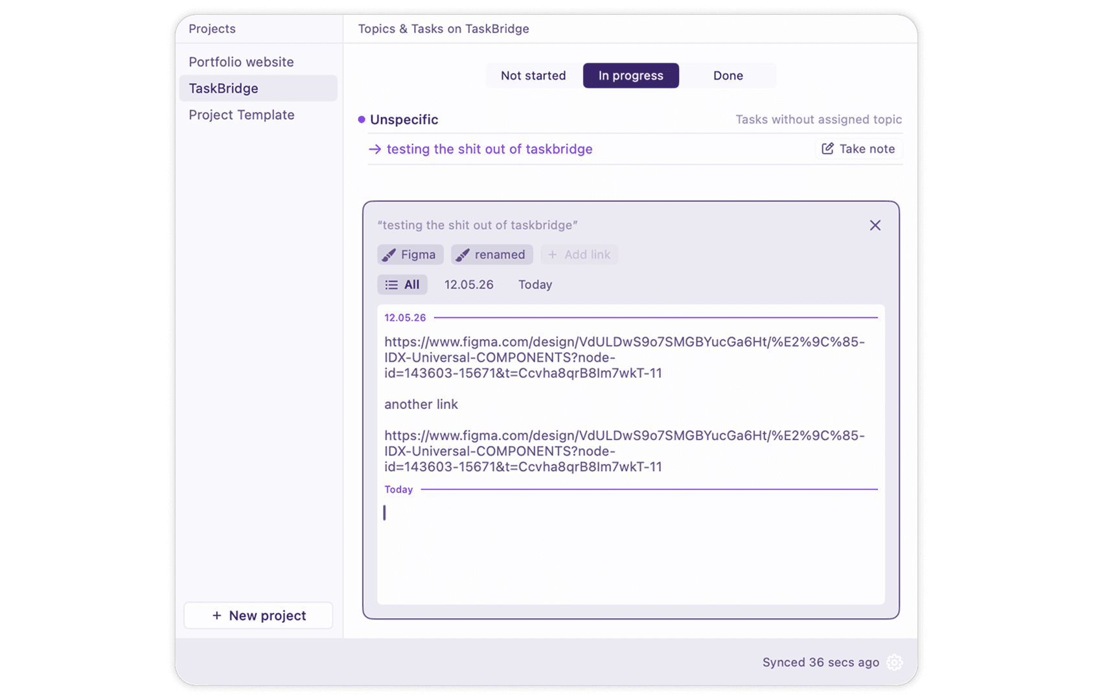
Task: Click the Add link button
Action: tap(579, 255)
